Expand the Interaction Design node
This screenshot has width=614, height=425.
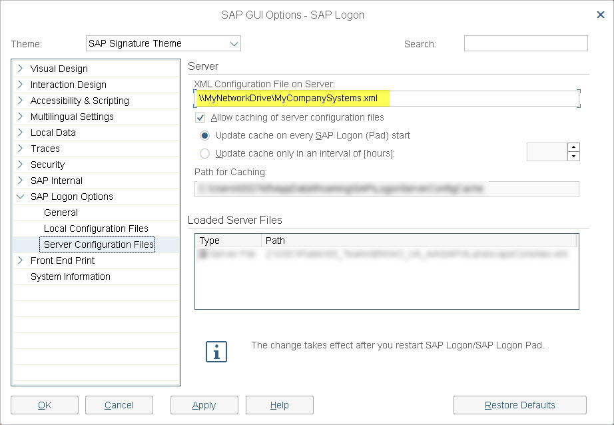coord(21,85)
